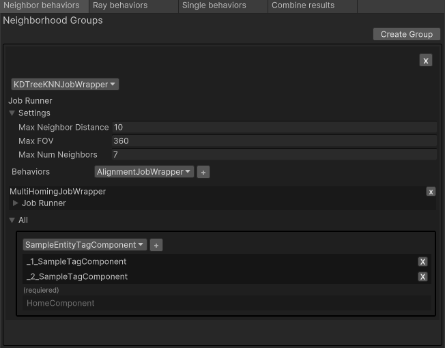Open the SampleEntityTagComponent dropdown
This screenshot has height=348, width=445.
point(85,245)
